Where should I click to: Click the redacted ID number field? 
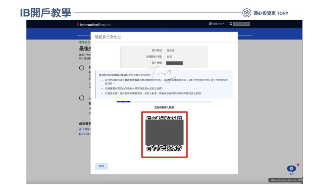click(x=174, y=63)
